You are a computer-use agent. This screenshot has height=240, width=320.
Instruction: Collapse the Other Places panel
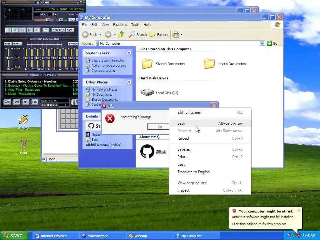click(x=129, y=82)
